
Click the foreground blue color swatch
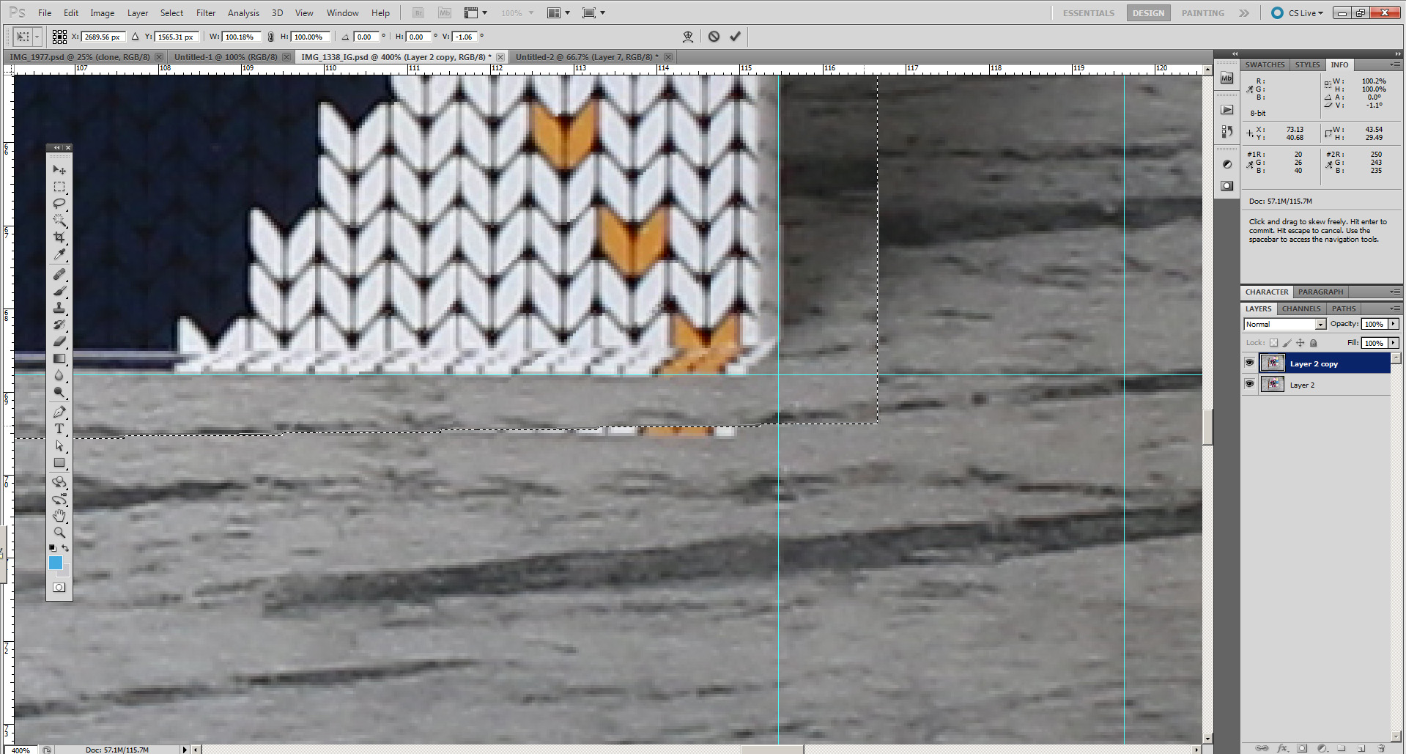(x=55, y=562)
